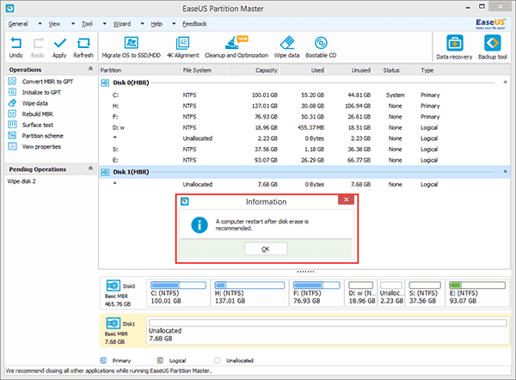Viewport: 516px width, 380px height.
Task: Open the Partition scheme operation
Action: (x=42, y=136)
